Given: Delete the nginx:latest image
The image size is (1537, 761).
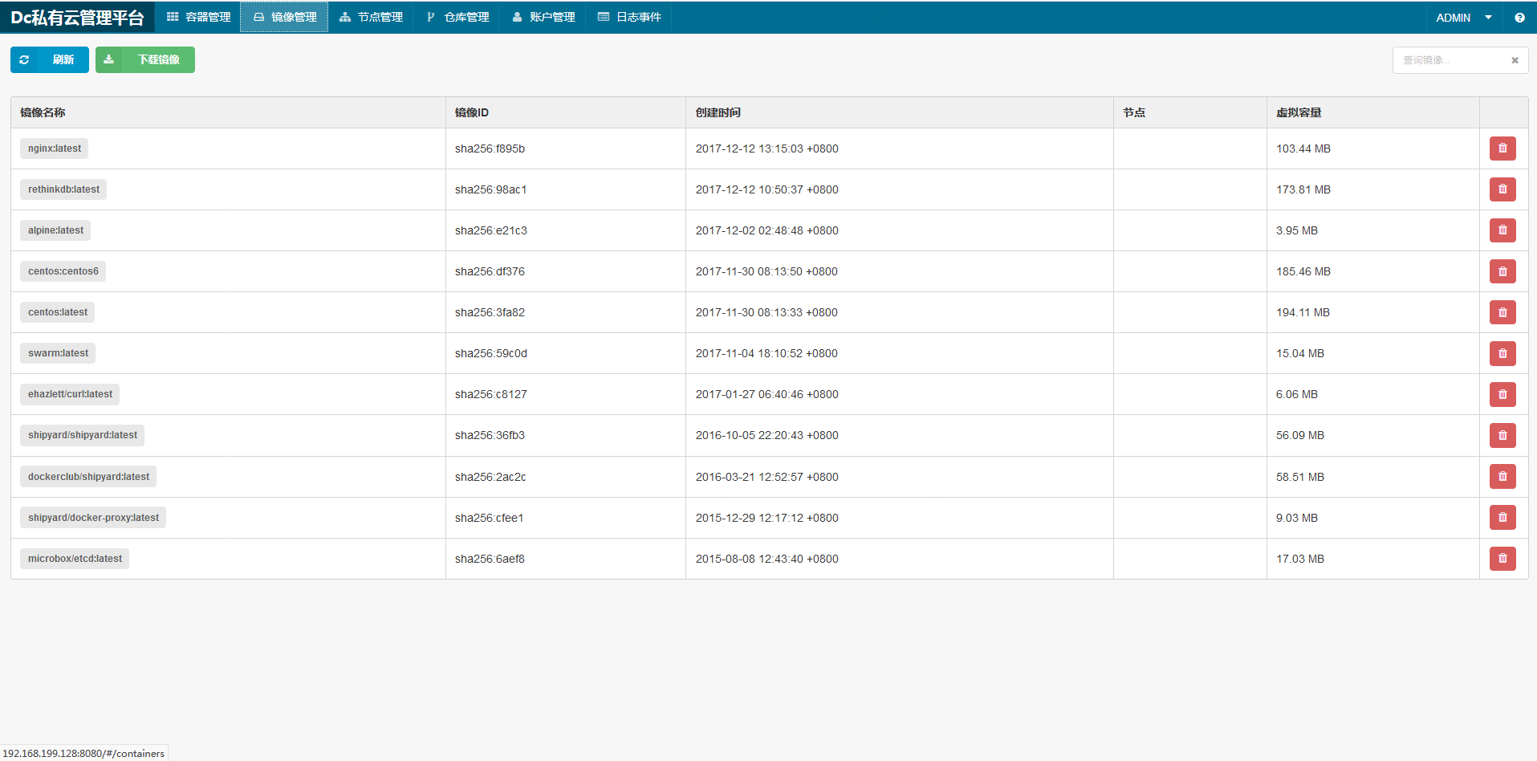Looking at the screenshot, I should point(1502,149).
